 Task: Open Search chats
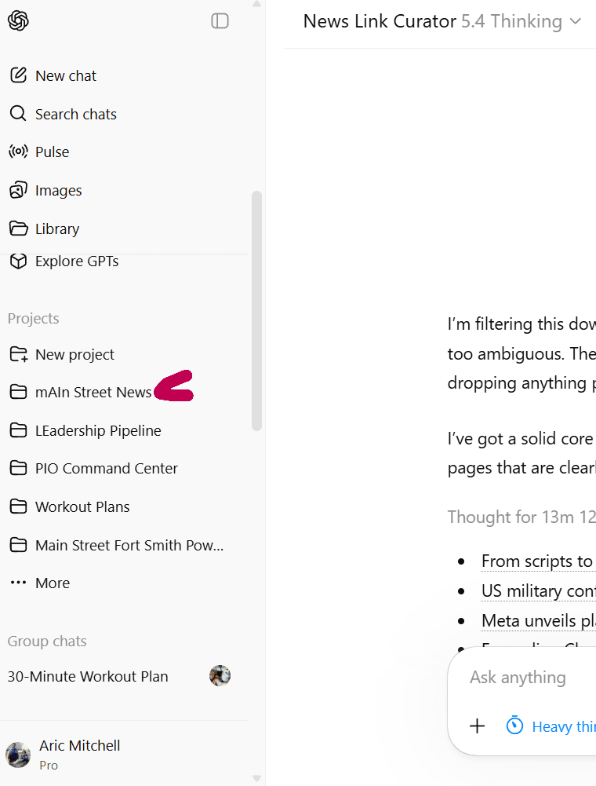75,115
